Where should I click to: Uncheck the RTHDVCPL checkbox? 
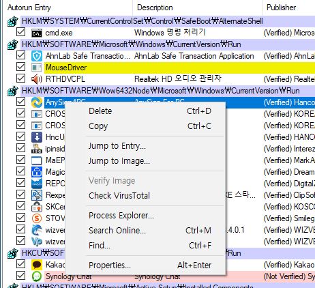click(x=21, y=78)
